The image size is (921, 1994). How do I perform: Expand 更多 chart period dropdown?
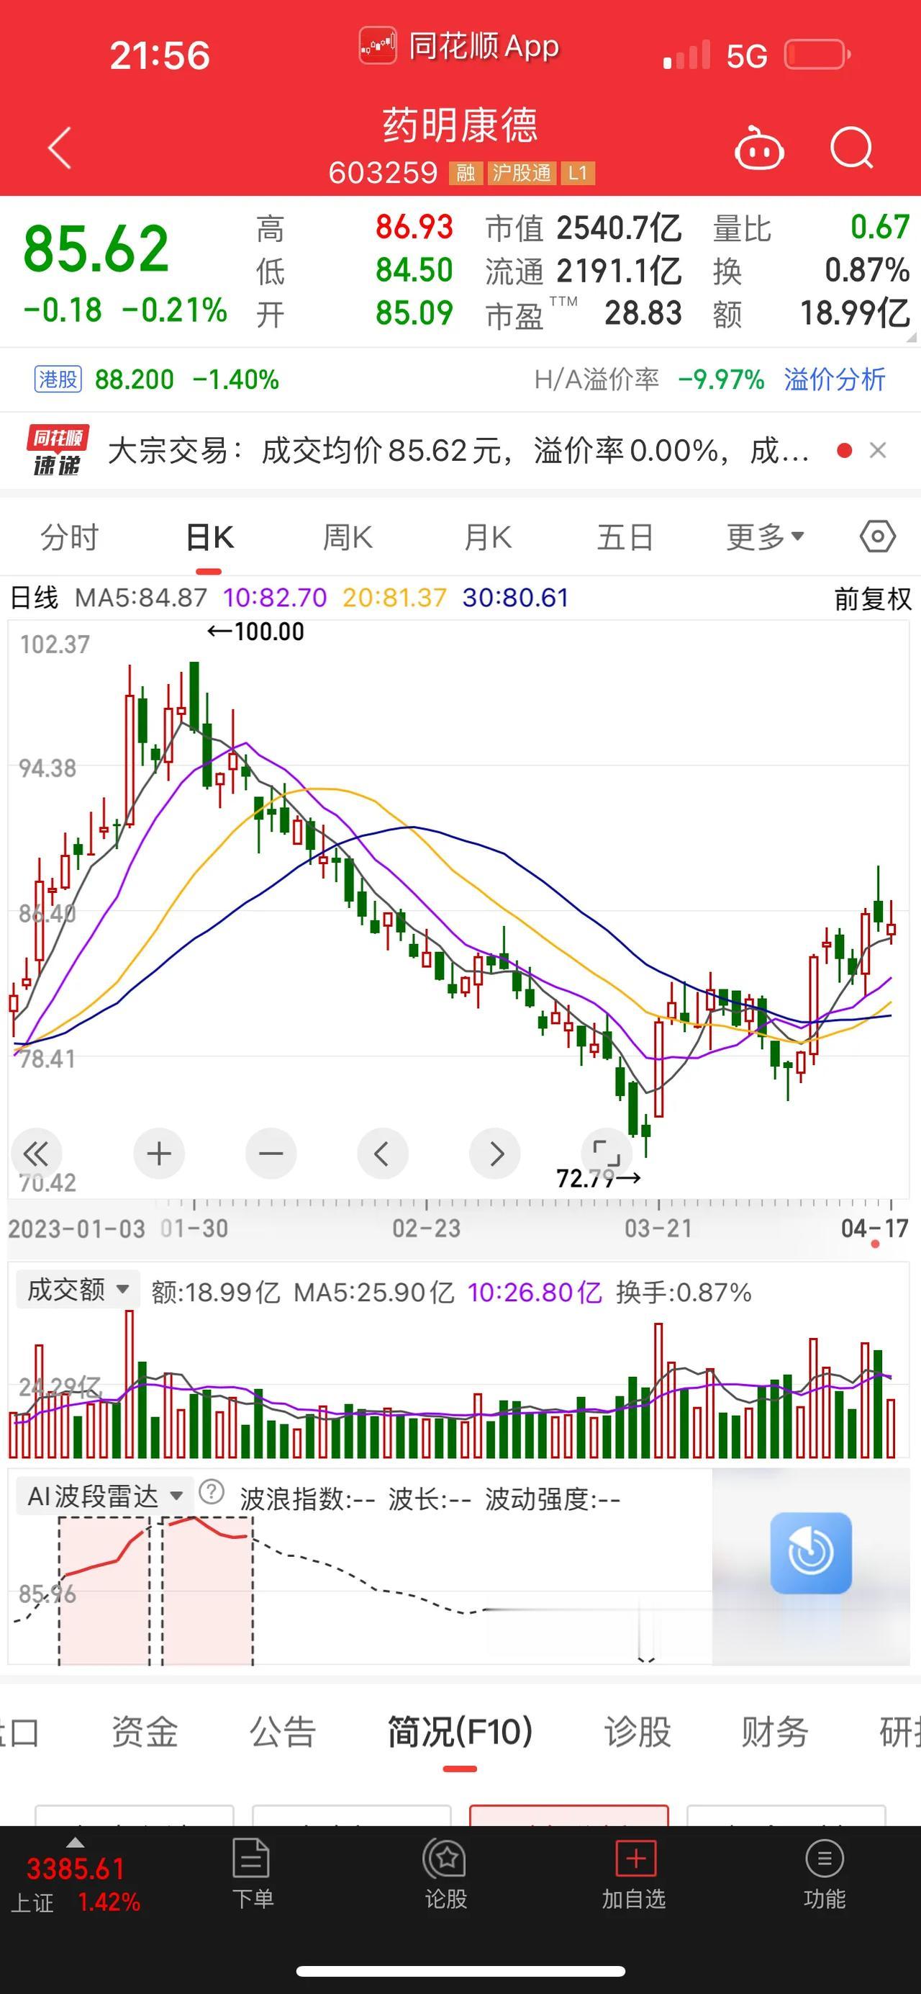tap(766, 536)
